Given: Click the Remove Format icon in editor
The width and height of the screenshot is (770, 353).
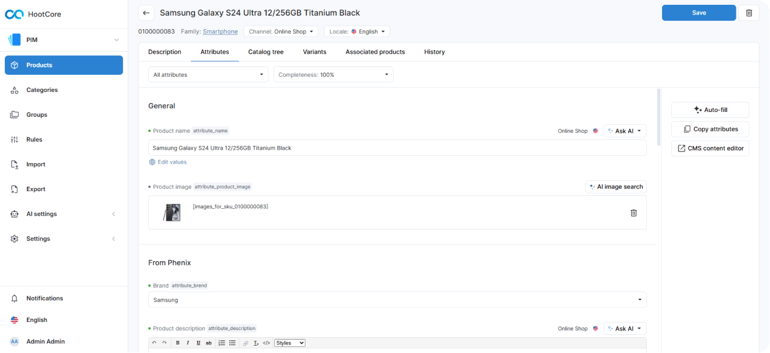Looking at the screenshot, I should (256, 343).
